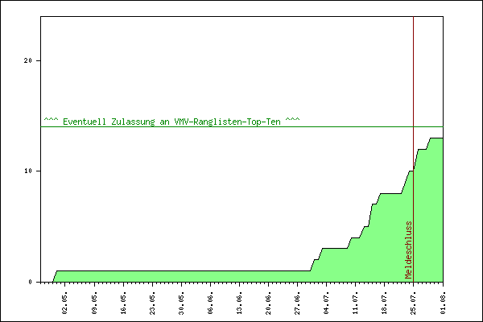Click the x-axis date '02.05.'

(64, 303)
